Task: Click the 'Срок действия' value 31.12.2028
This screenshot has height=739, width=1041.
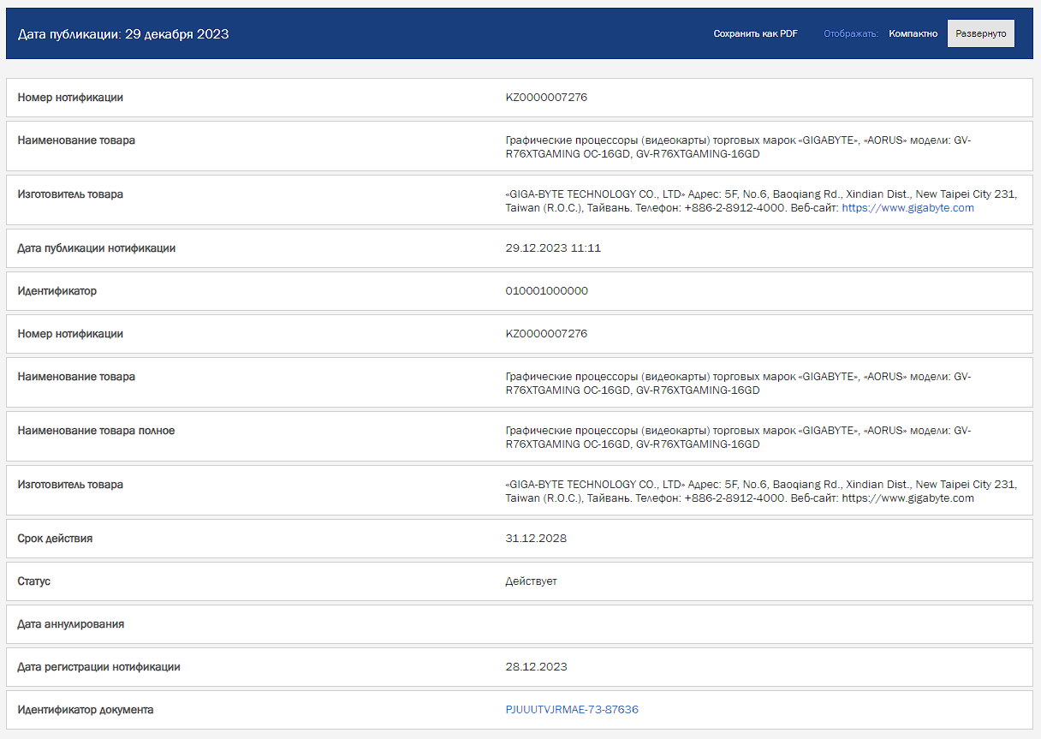Action: click(536, 539)
